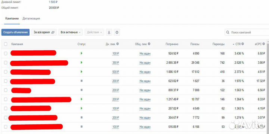This screenshot has height=134, width=269.
Task: Click help icon next to Общ. лим.
Action: point(149,44)
